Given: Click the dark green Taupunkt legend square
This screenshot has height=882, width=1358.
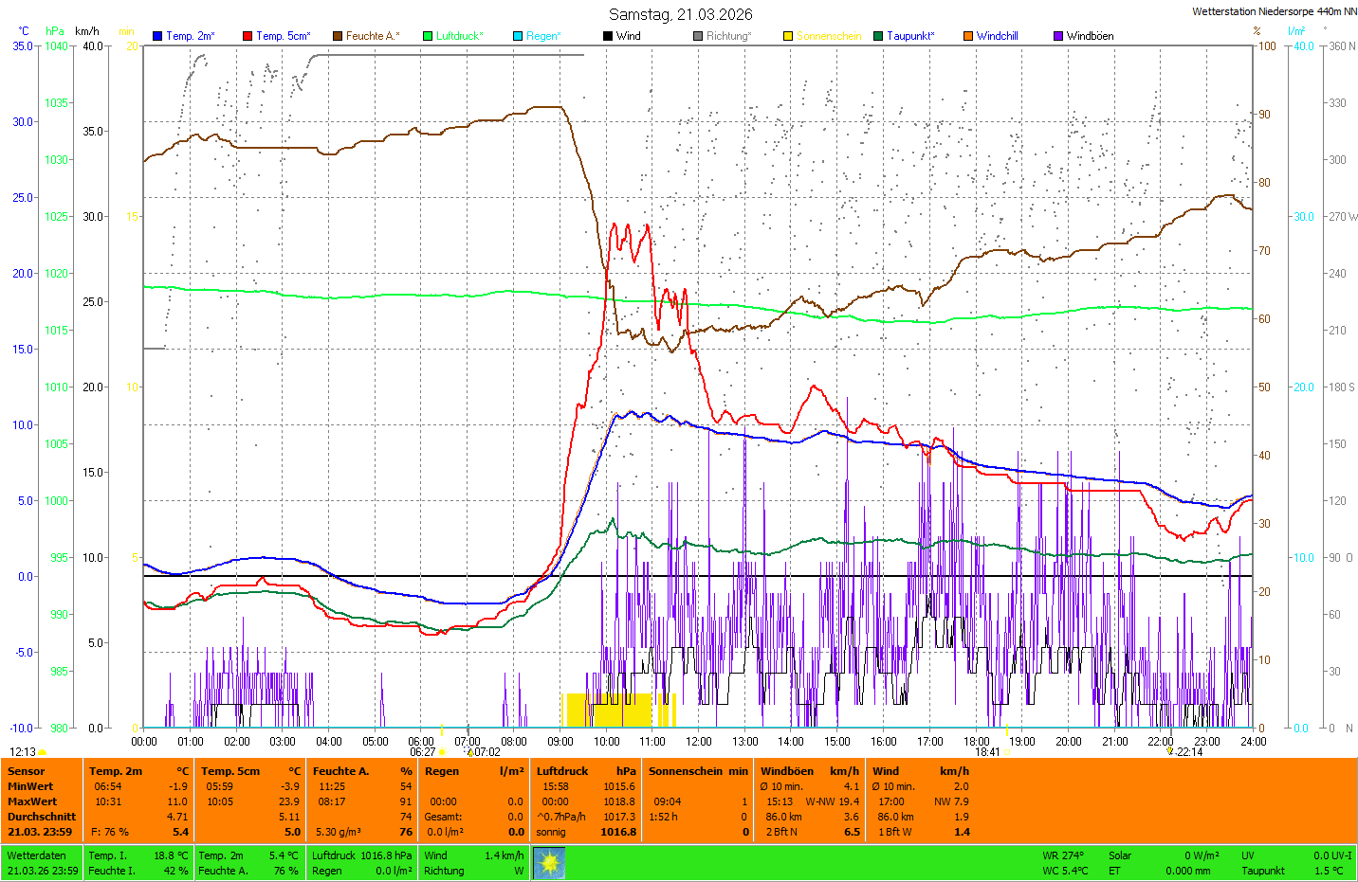Looking at the screenshot, I should click(878, 36).
